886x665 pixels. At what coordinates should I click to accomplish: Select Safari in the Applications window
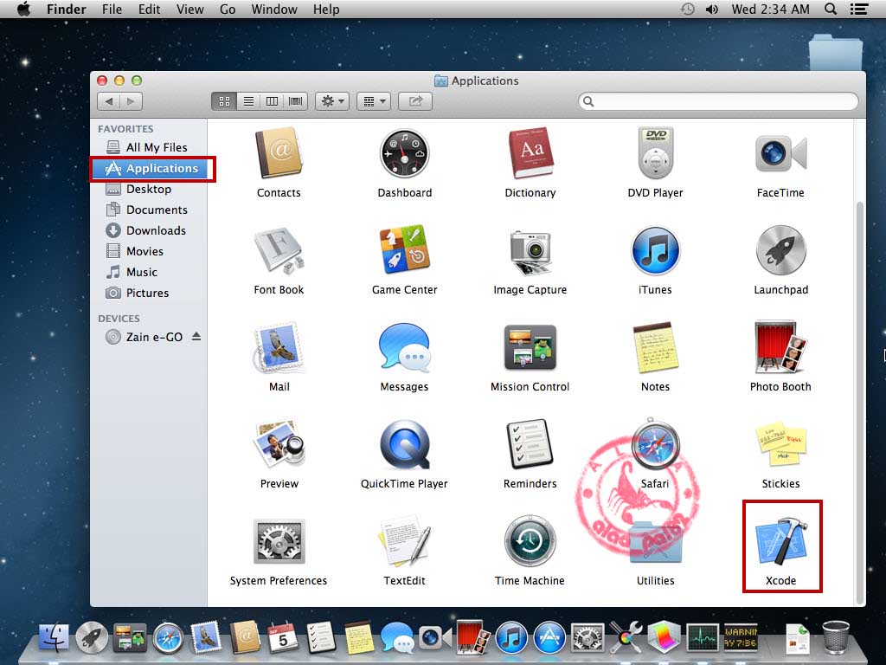click(x=656, y=444)
